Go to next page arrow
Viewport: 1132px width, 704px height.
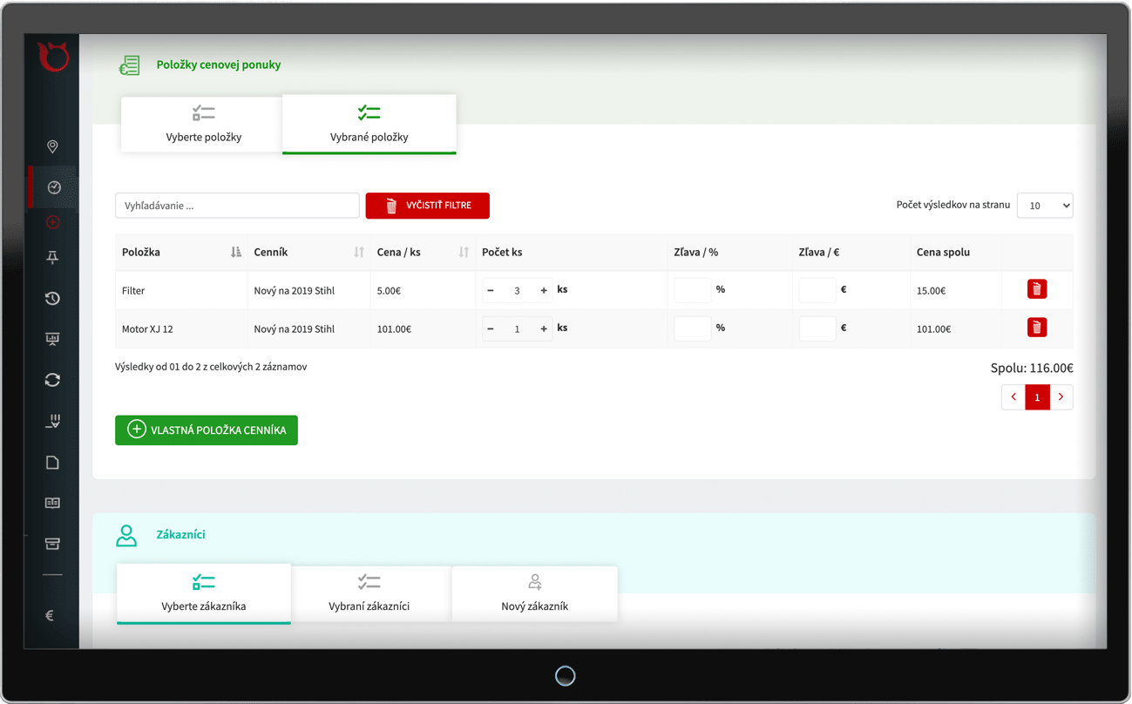pyautogui.click(x=1061, y=397)
